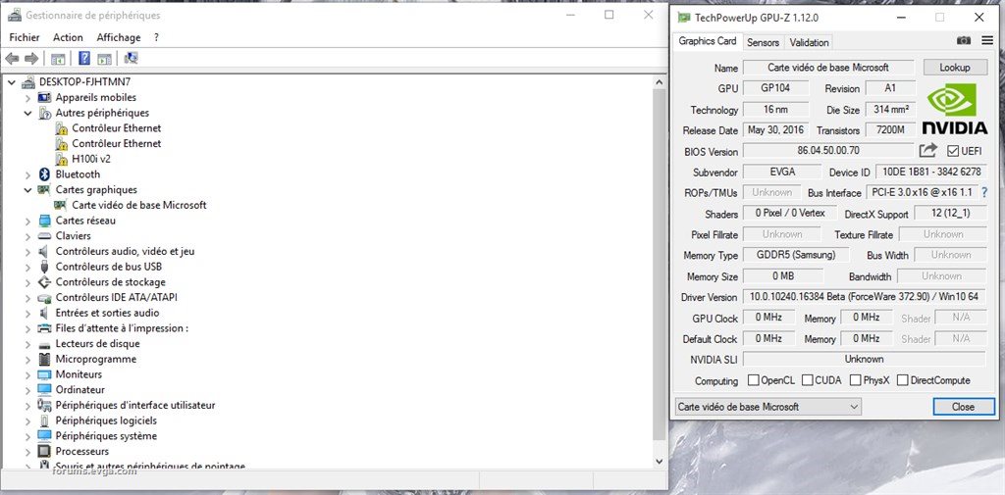Select the Microprogramme icon

(x=44, y=360)
